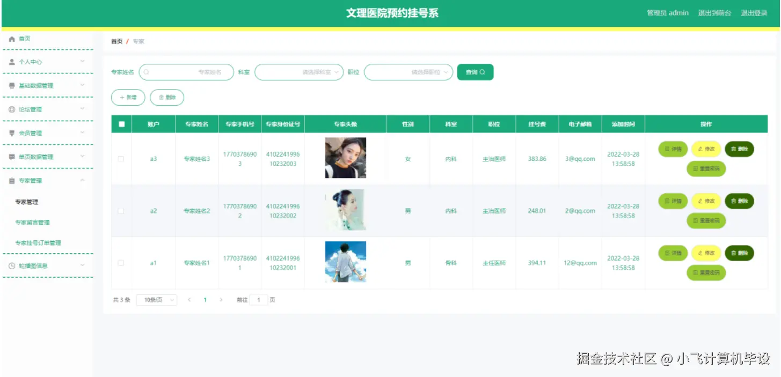Click 删除 button for row a1

coord(739,253)
